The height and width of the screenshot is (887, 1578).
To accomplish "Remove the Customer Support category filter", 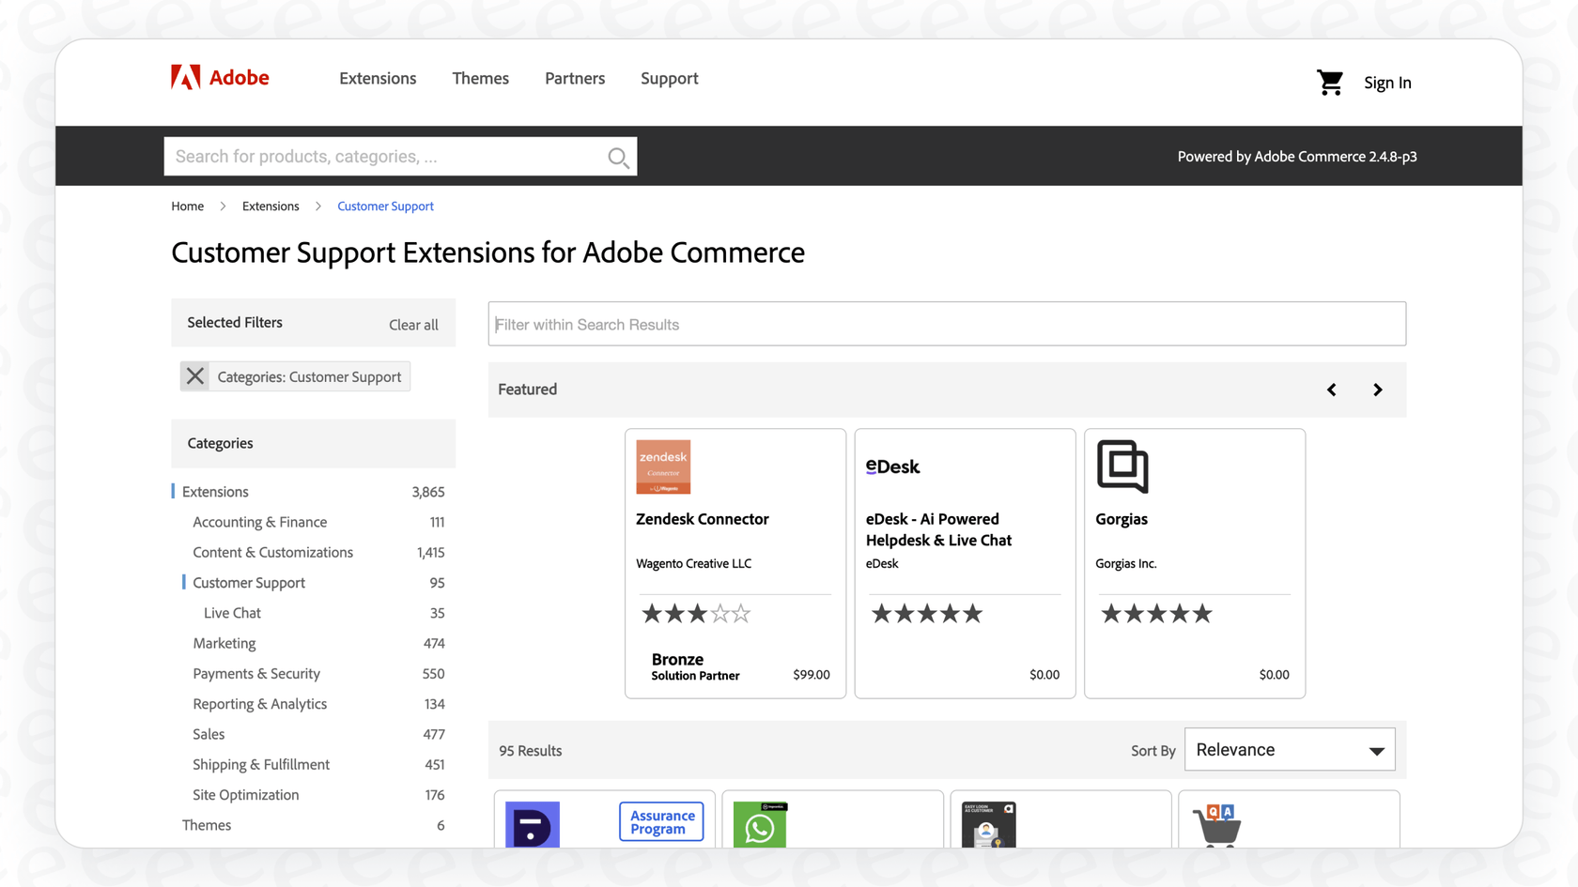I will 195,375.
